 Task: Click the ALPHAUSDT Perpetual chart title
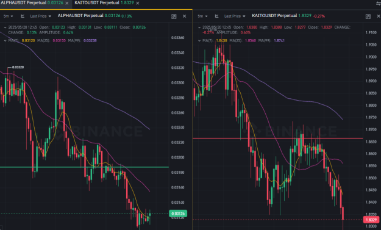tap(80, 16)
